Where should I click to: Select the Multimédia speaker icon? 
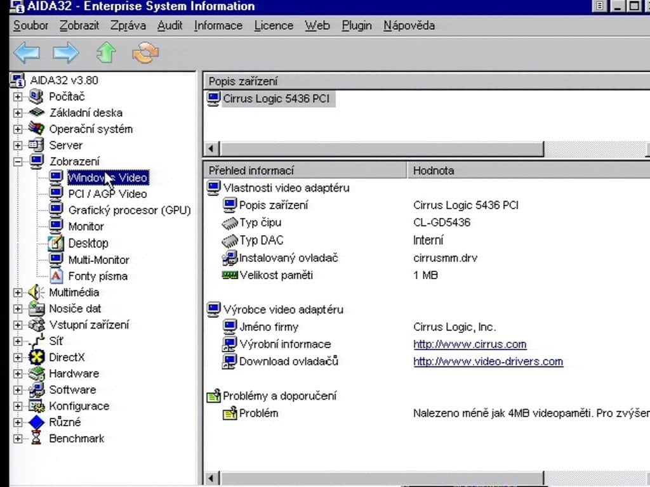click(x=36, y=292)
